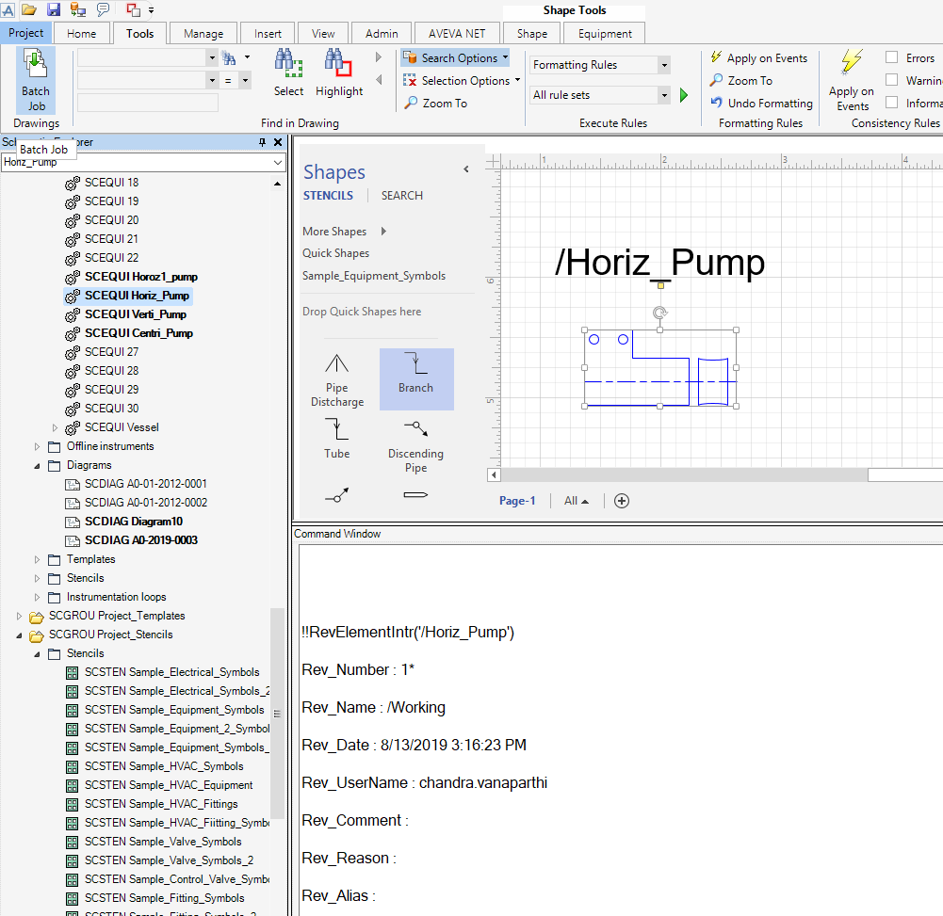Switch to the Manage ribbon tab
Viewport: 943px width, 916px height.
203,34
